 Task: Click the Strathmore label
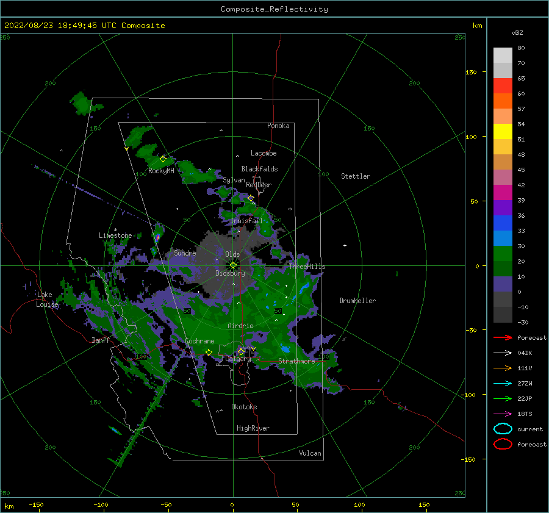[x=296, y=361]
